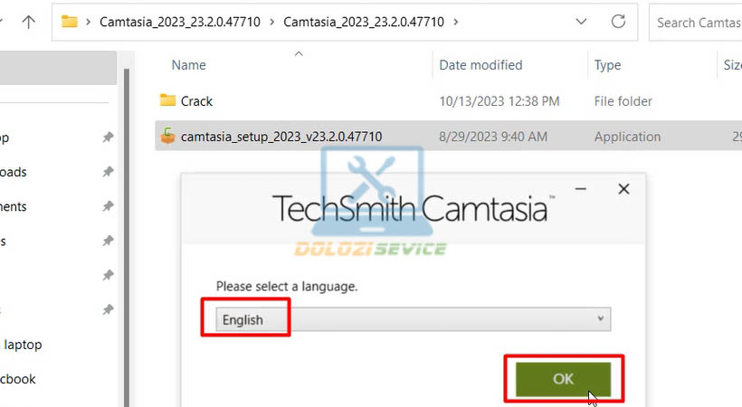This screenshot has height=407, width=742.
Task: Click date 10/13/2023 12:38 PM cell
Action: (499, 100)
